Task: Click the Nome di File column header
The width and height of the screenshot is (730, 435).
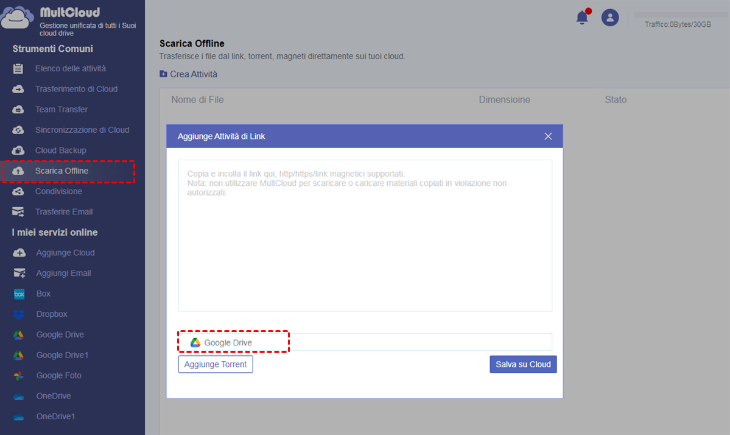Action: 197,100
